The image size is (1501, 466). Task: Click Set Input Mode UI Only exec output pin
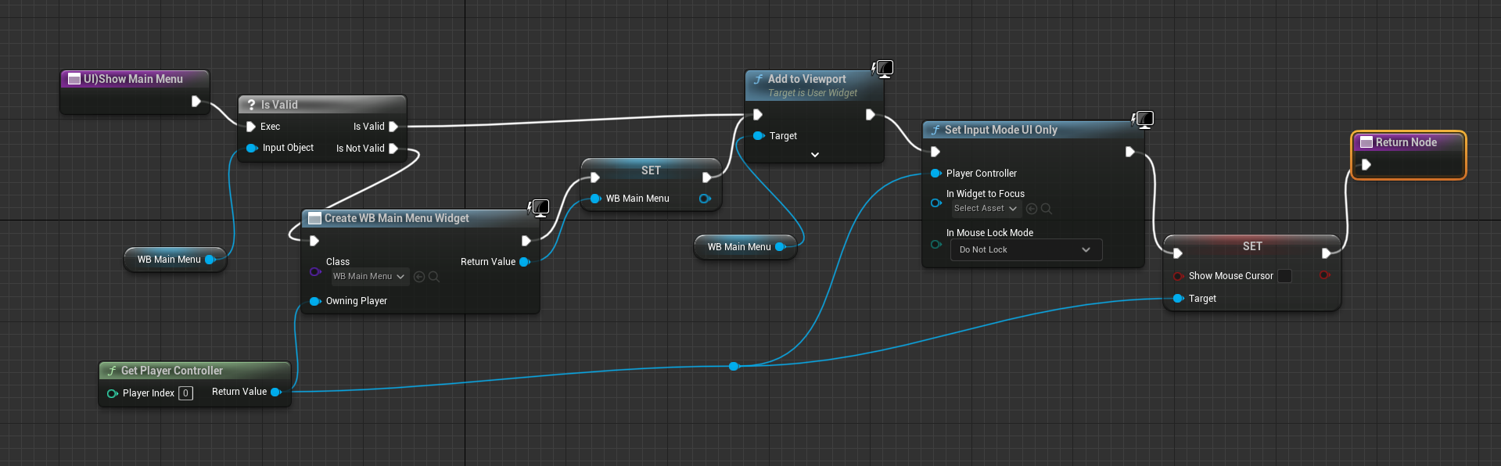tap(1129, 152)
